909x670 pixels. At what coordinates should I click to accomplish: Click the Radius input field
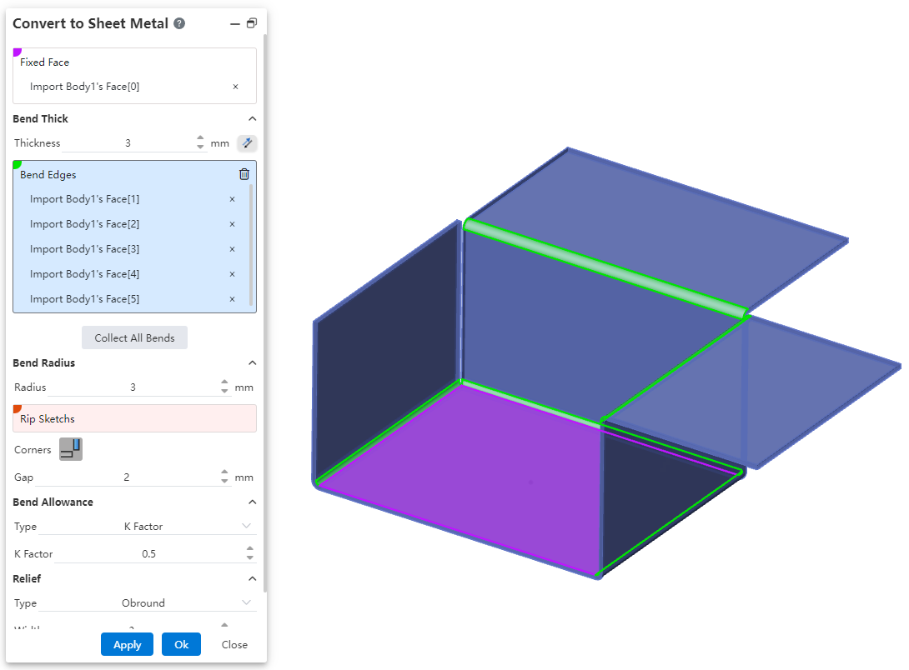point(133,387)
